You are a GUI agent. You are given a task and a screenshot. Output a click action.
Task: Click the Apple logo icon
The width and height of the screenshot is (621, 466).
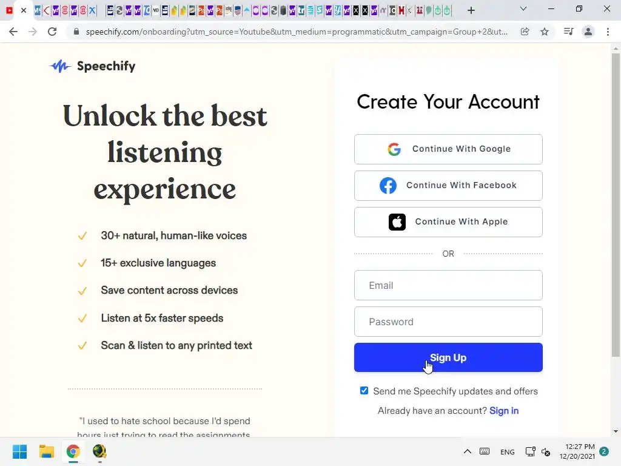[397, 222]
